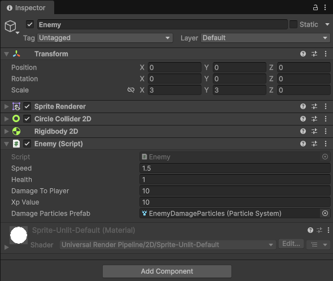Open Transform presets selector
333x281 pixels.
tap(314, 54)
